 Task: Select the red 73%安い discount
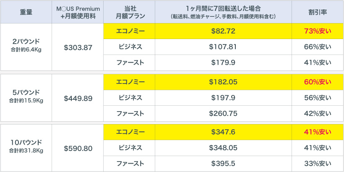(x=318, y=31)
